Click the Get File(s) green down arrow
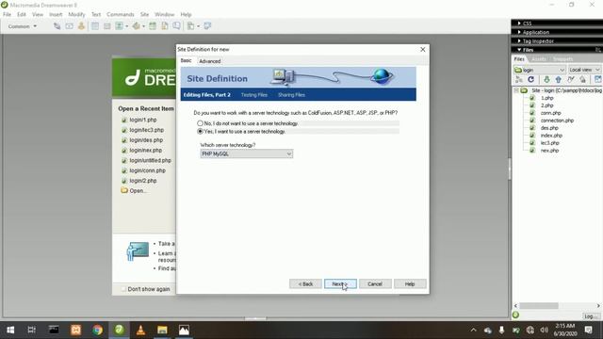The image size is (603, 339). (546, 79)
